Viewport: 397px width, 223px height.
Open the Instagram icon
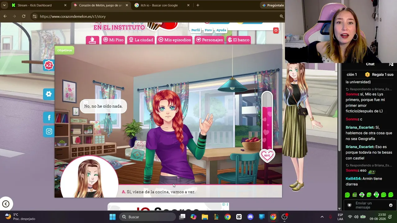(49, 131)
